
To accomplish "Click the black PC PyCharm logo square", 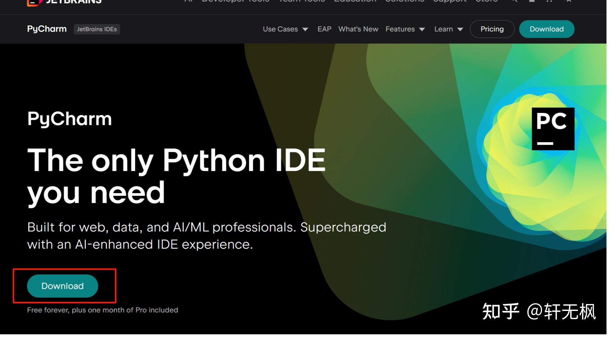I will click(x=553, y=129).
